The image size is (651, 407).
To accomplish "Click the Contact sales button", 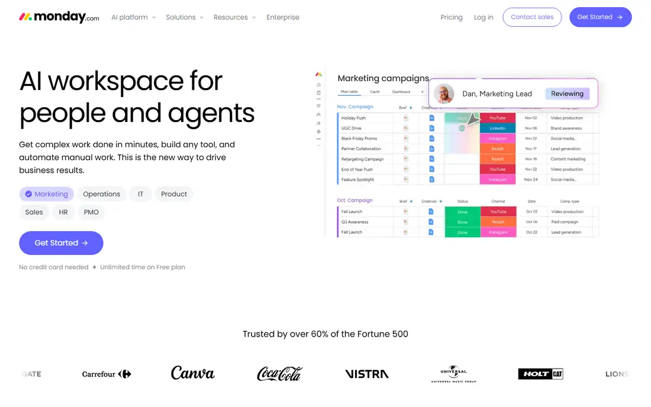I will click(x=532, y=17).
